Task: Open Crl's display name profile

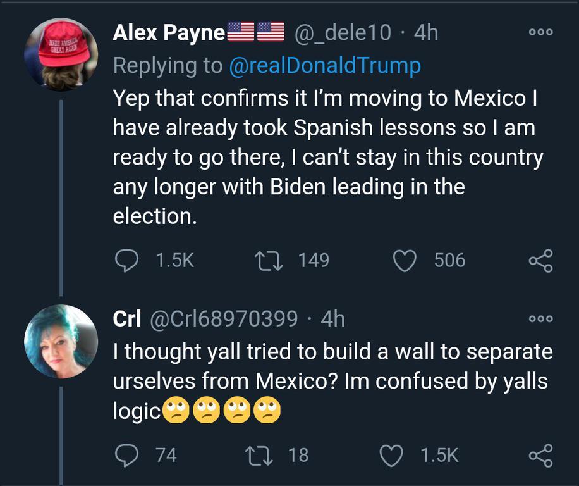Action: pos(126,319)
